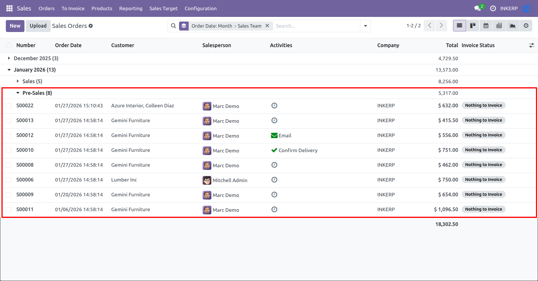538x281 pixels.
Task: Open Confirm Delivery activity on S00010
Action: click(x=294, y=150)
